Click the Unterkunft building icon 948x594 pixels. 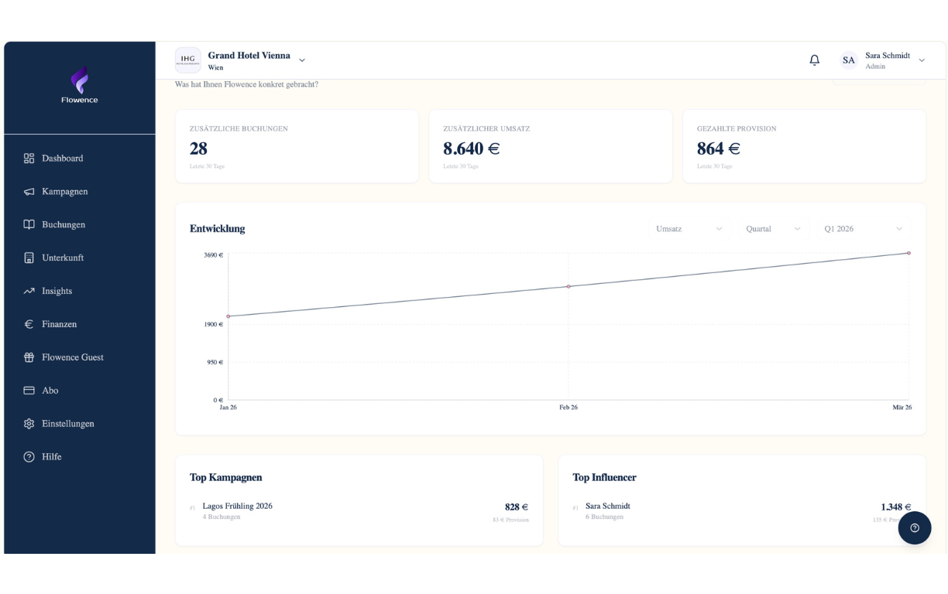[x=29, y=258]
